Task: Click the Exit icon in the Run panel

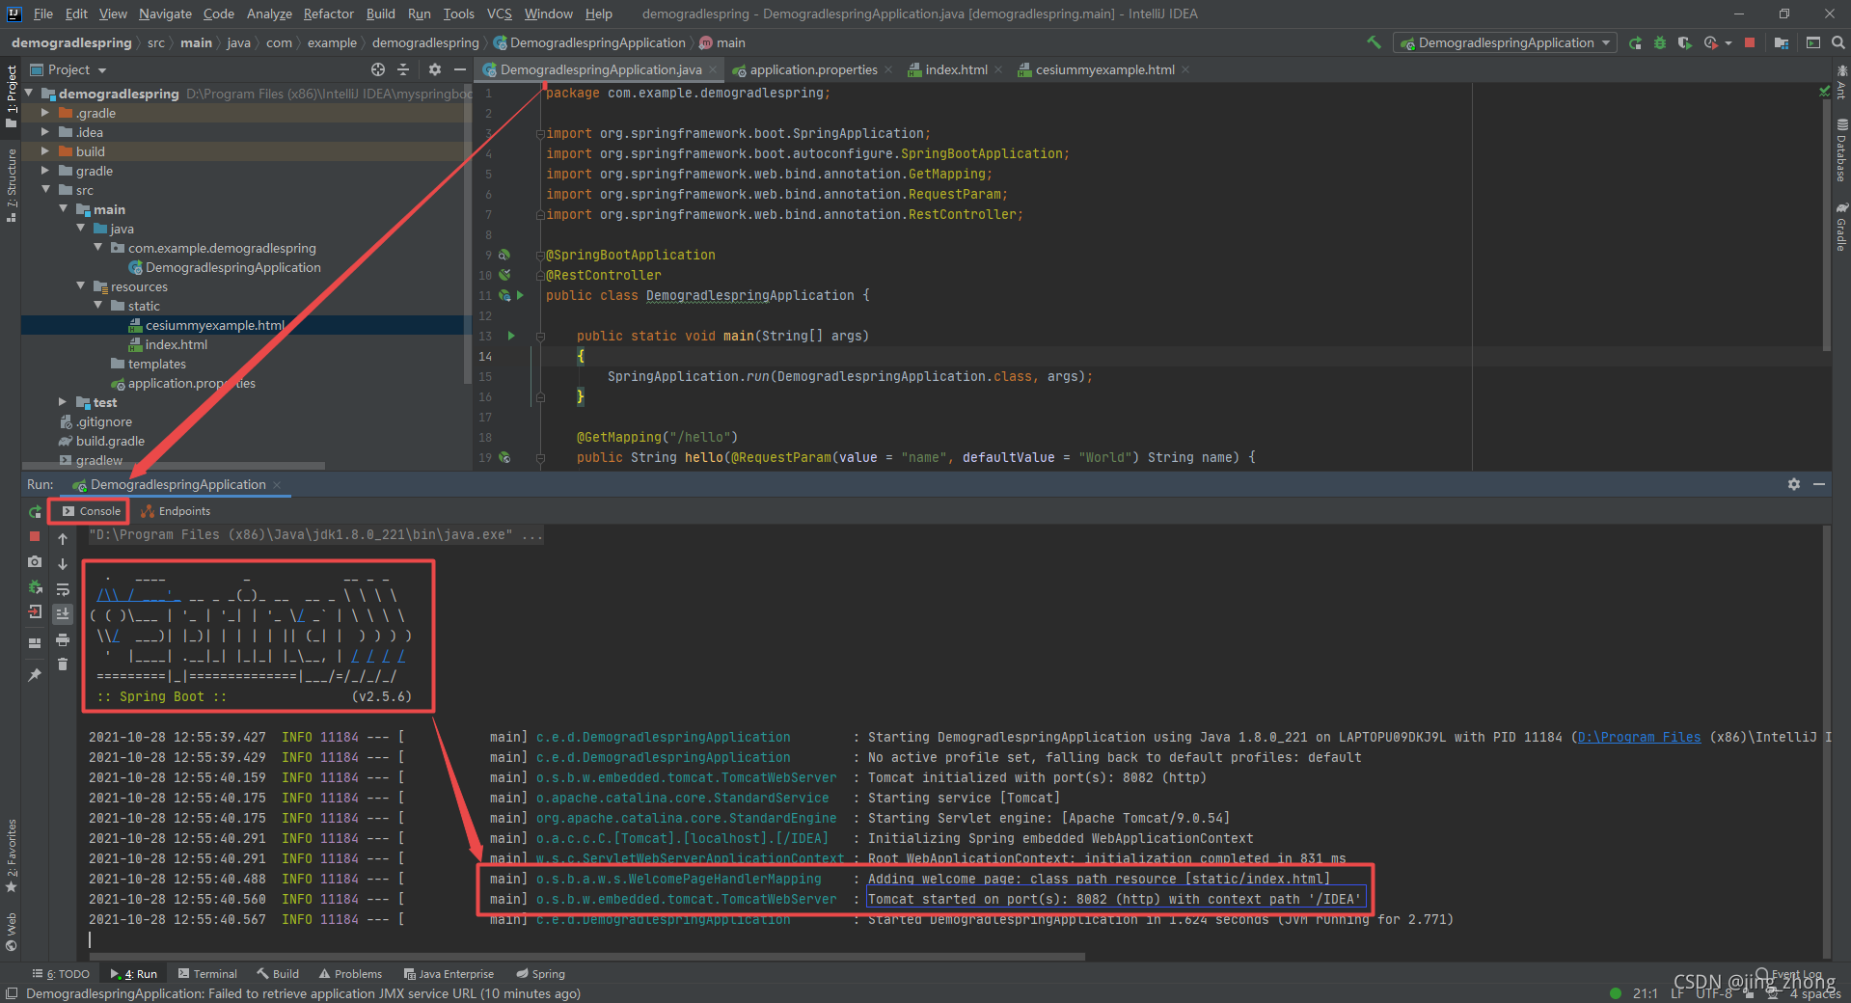Action: (35, 611)
